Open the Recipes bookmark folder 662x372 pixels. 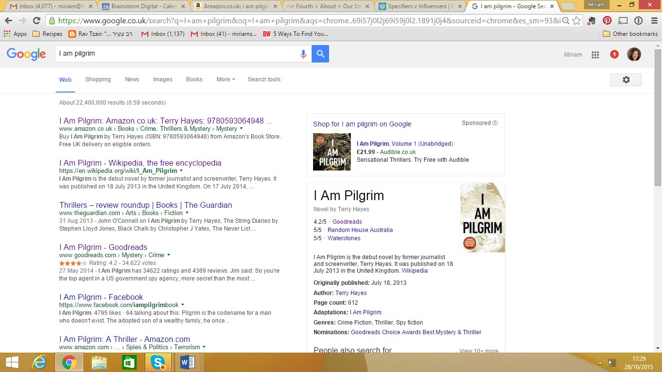point(47,34)
